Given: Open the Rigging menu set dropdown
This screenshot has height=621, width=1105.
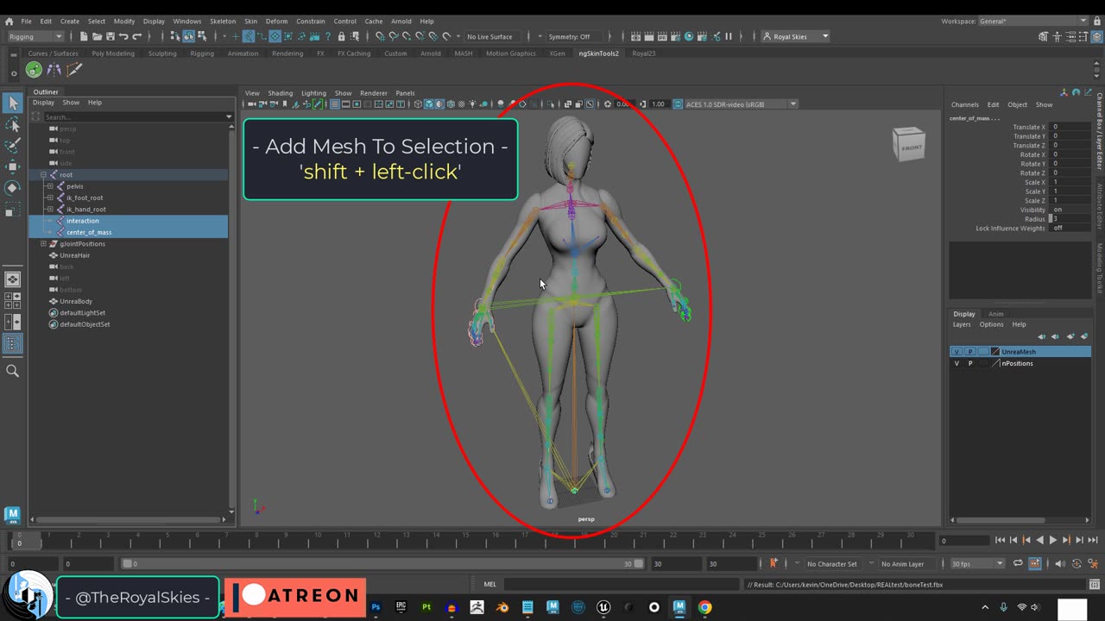Looking at the screenshot, I should (35, 36).
